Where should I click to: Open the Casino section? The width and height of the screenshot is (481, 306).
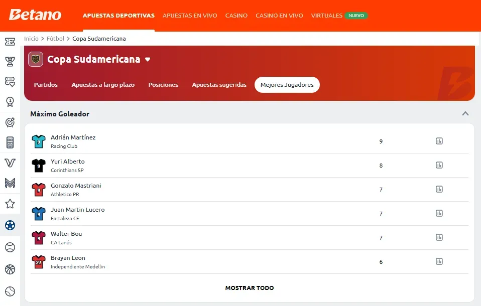[x=236, y=16]
